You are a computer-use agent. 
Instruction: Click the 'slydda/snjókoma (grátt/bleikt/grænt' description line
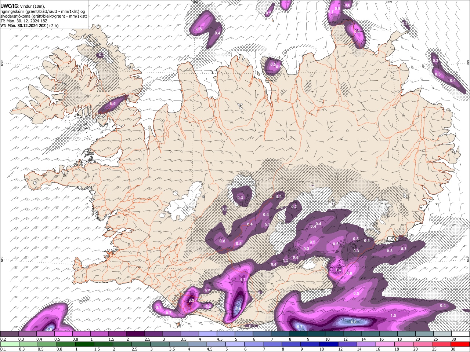tap(44, 16)
